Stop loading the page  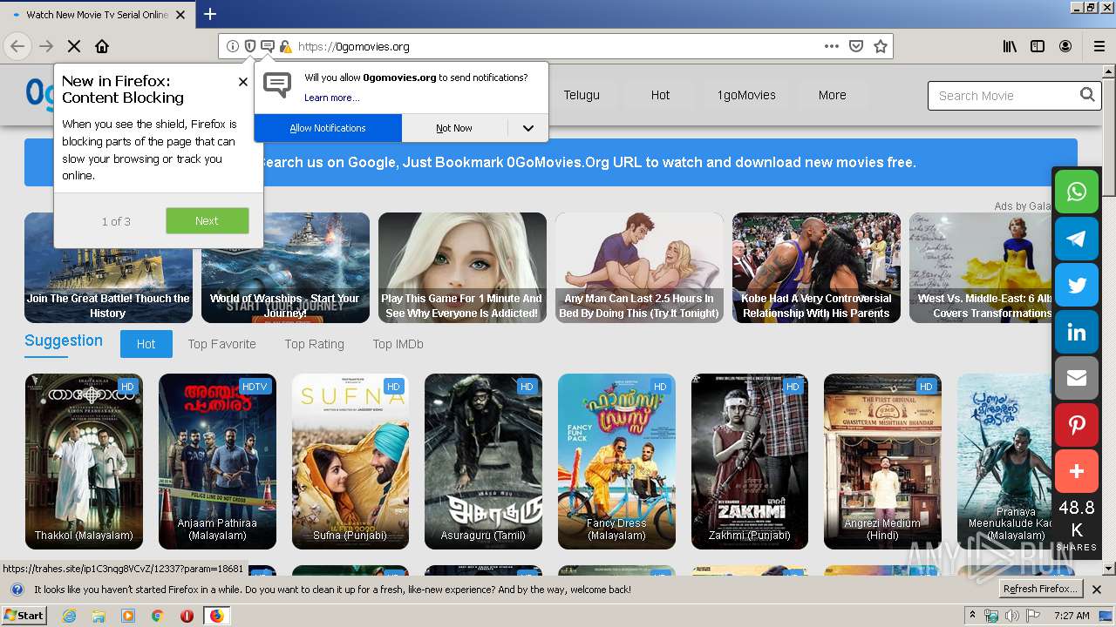coord(74,46)
